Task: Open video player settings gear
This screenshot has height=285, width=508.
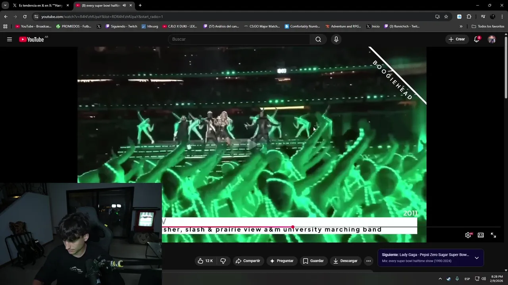Action: pyautogui.click(x=468, y=235)
